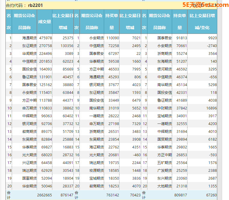Viewport: 229px width, 200px height.
Task: Select the long total 763142
Action: coord(113,195)
